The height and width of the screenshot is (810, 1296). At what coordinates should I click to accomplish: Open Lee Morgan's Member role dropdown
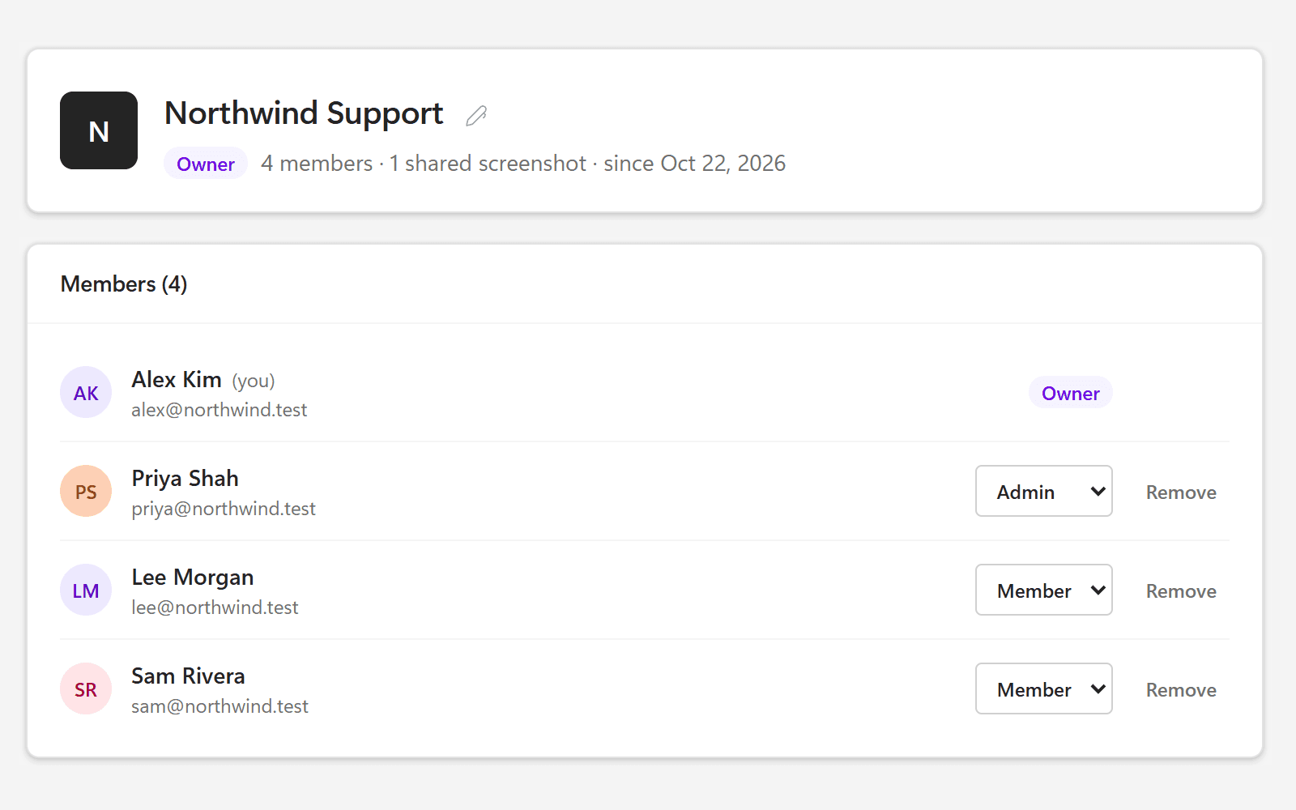[1043, 590]
